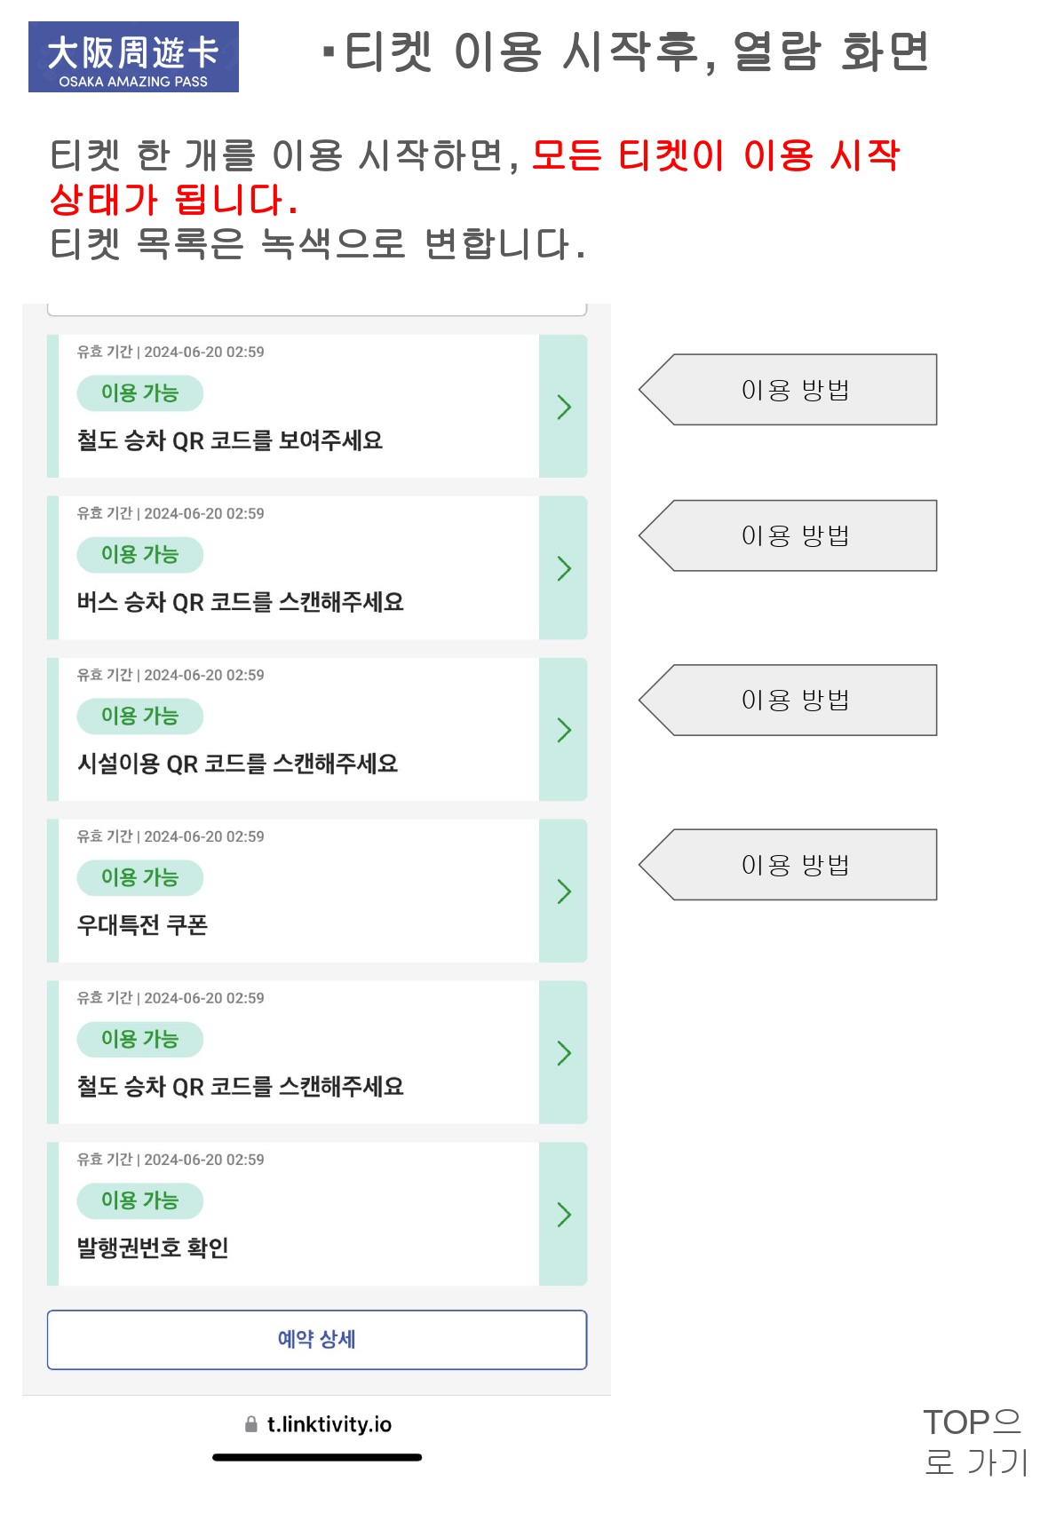This screenshot has height=1521, width=1048.
Task: Tap 이용 가능 badge on 버스 승차 ticket
Action: pos(139,555)
